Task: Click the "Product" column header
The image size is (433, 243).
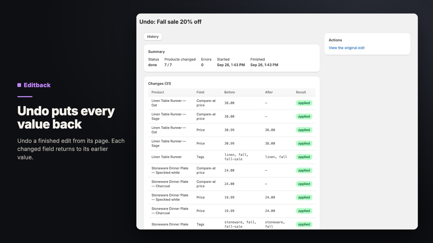Action: point(158,92)
